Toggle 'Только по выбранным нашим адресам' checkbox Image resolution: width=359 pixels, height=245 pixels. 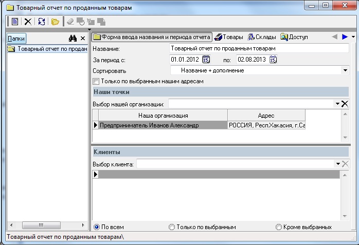pos(96,81)
